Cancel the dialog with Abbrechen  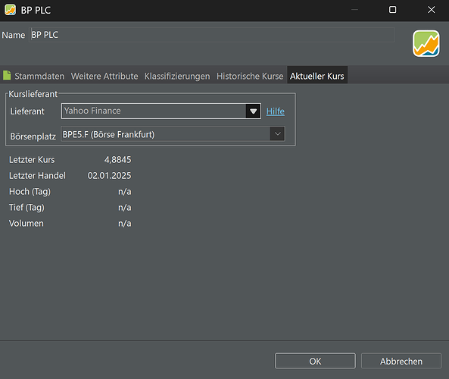pyautogui.click(x=401, y=361)
